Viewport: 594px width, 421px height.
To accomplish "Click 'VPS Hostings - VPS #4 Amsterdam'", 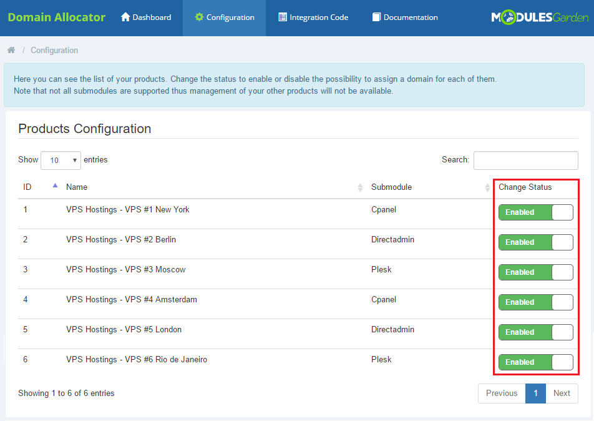I will pos(132,299).
